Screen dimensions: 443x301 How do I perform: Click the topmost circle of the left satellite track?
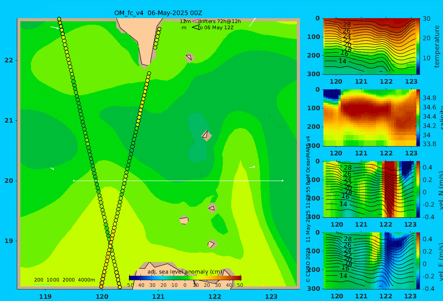[59, 19]
